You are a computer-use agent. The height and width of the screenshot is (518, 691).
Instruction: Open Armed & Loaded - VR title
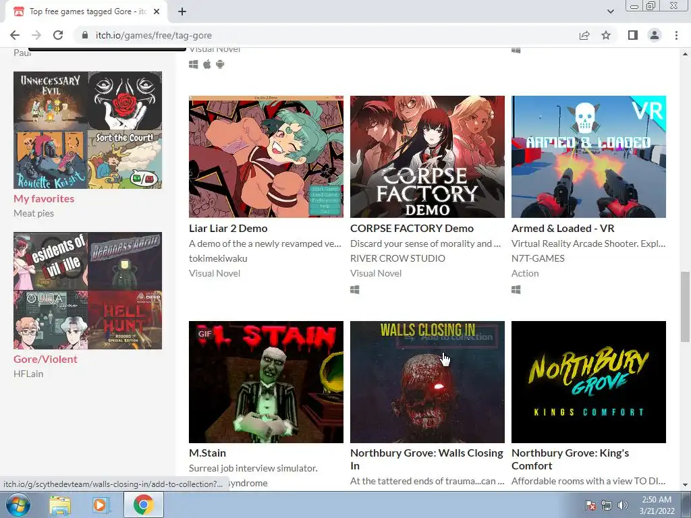(x=563, y=229)
